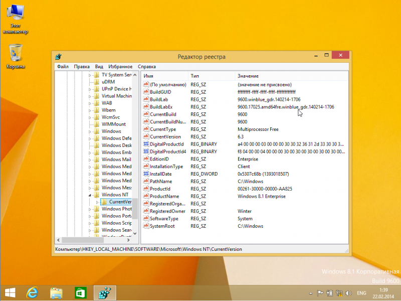Sort by the Тип column header
This screenshot has width=401, height=301.
[x=212, y=76]
